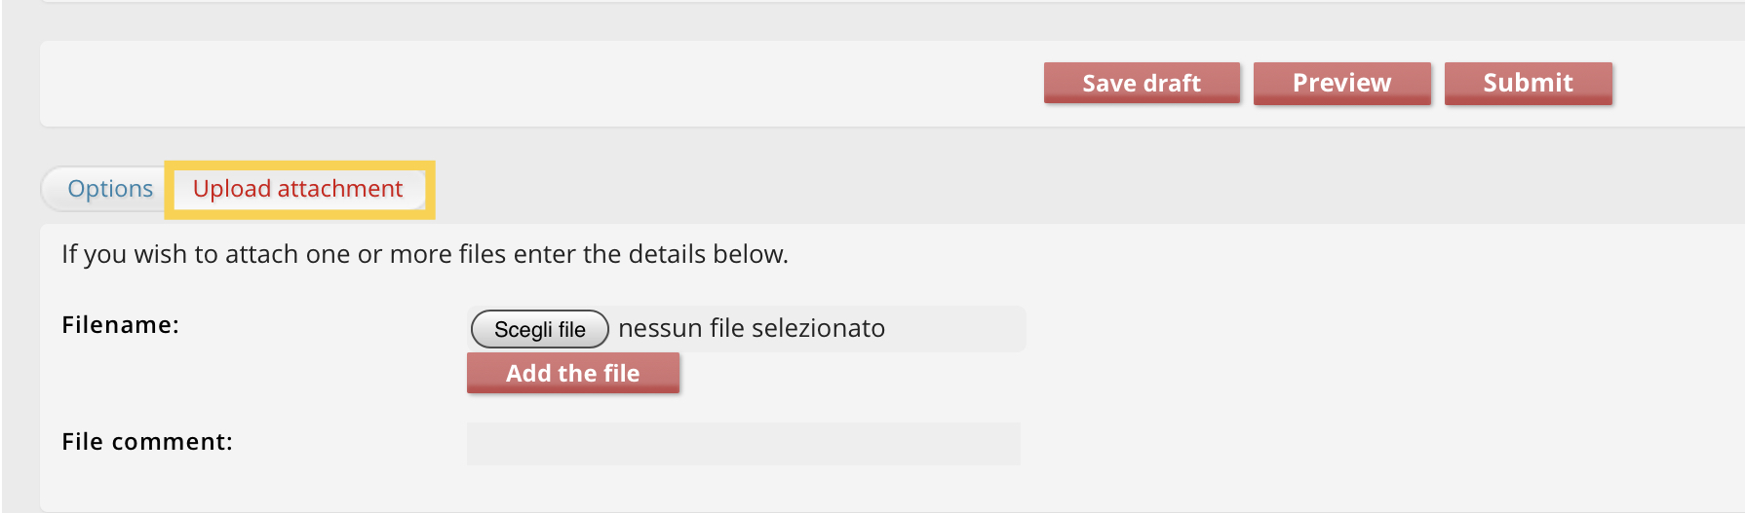1745x513 pixels.
Task: Click the 'nessun file selezionato' text
Action: coord(752,329)
